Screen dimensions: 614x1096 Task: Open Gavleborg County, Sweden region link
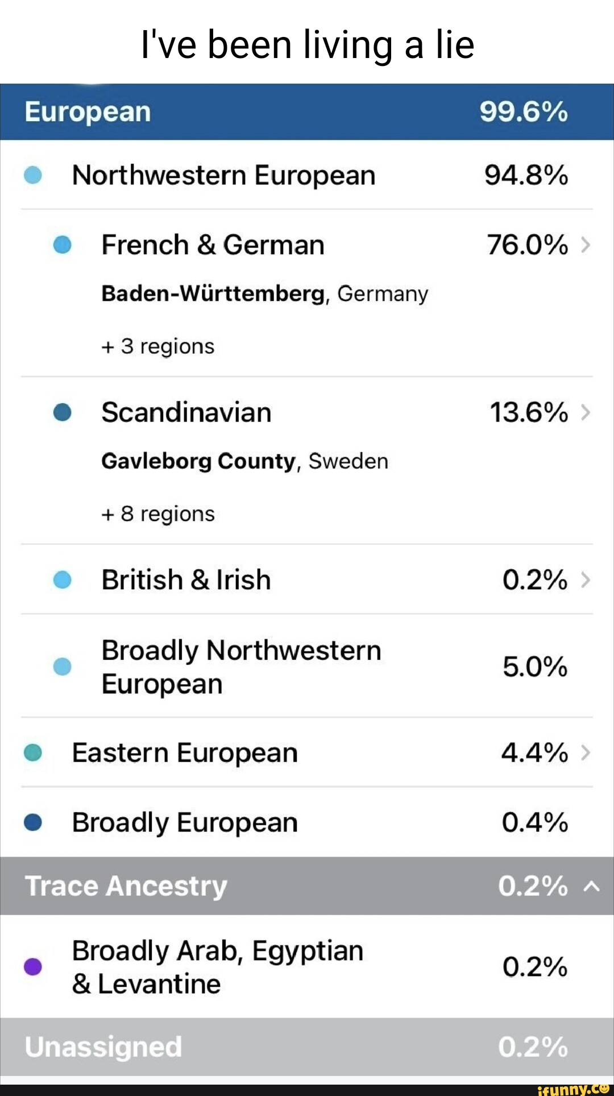tap(244, 461)
